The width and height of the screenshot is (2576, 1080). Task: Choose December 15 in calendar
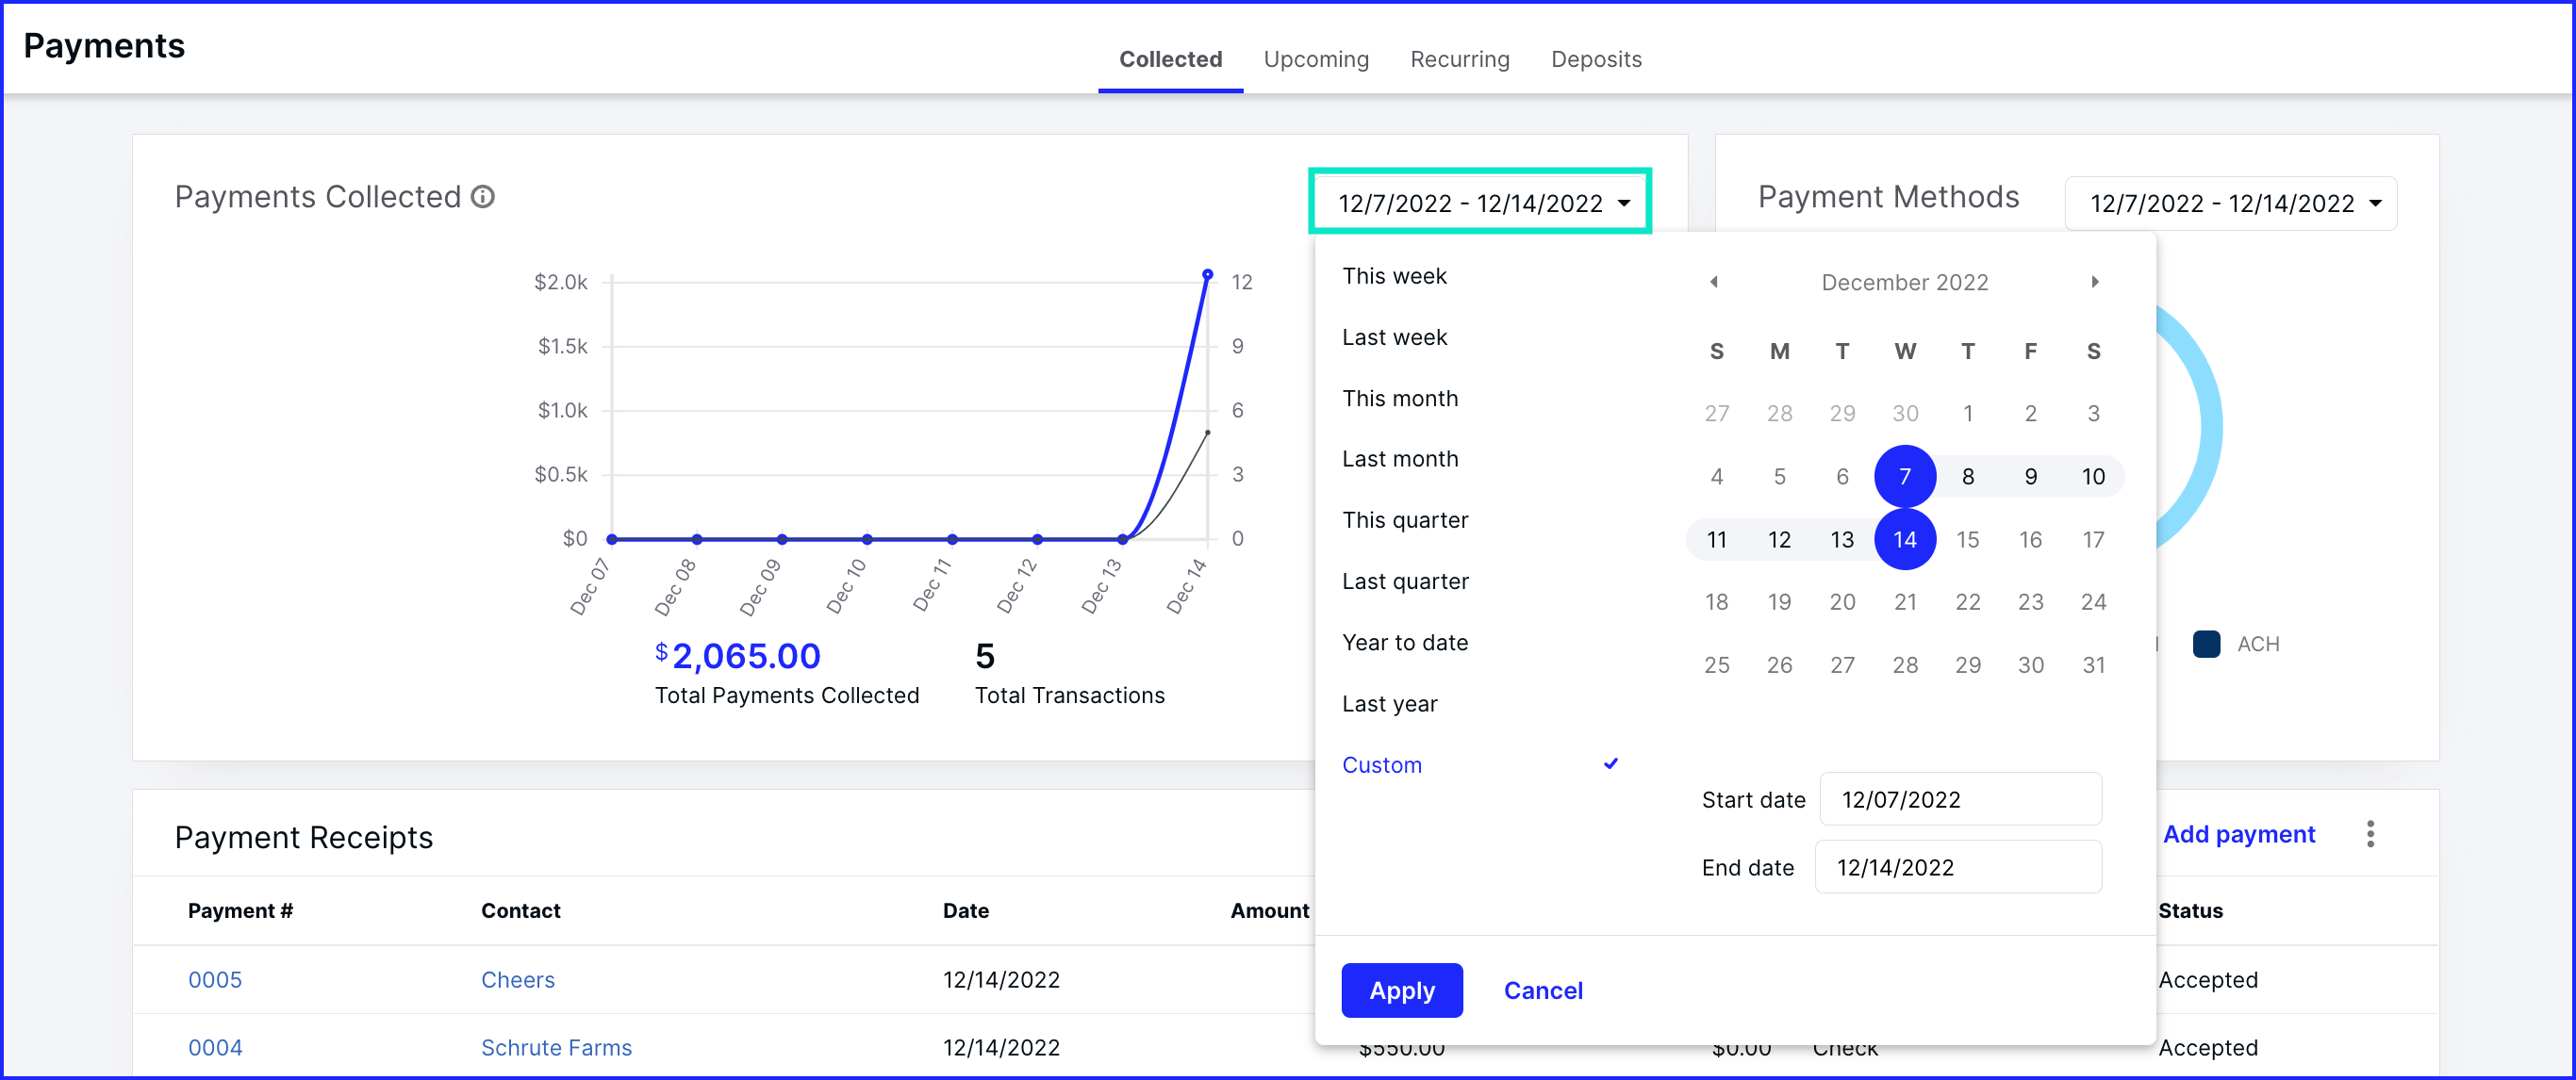pos(1967,539)
